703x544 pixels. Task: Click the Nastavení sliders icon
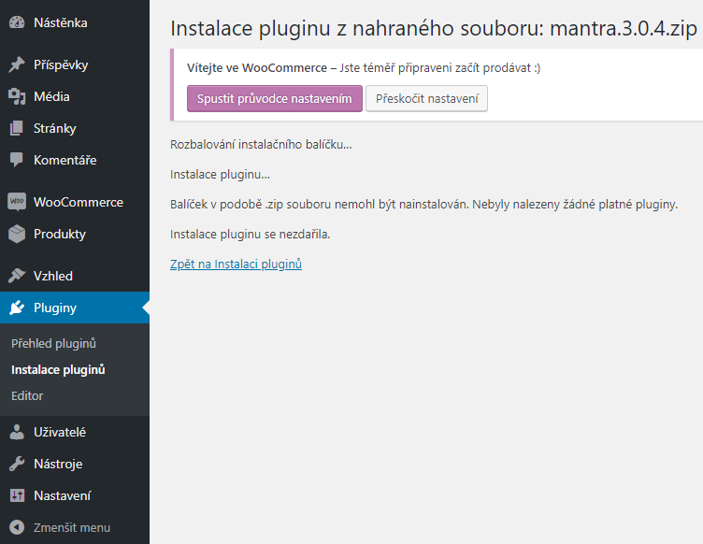point(17,495)
